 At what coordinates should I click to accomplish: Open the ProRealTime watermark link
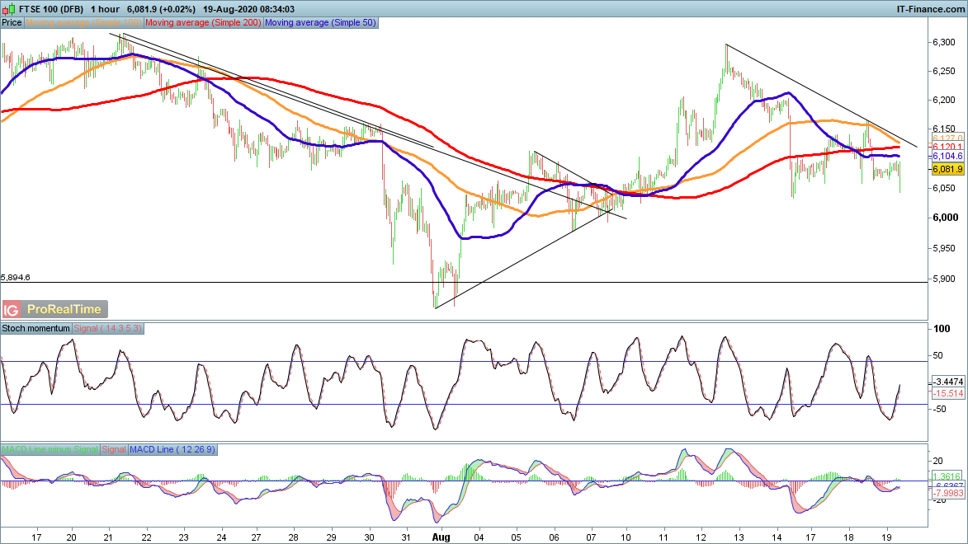click(x=64, y=310)
